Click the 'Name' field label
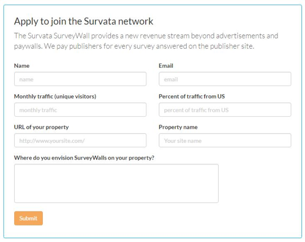The height and width of the screenshot is (242, 305). (21, 65)
